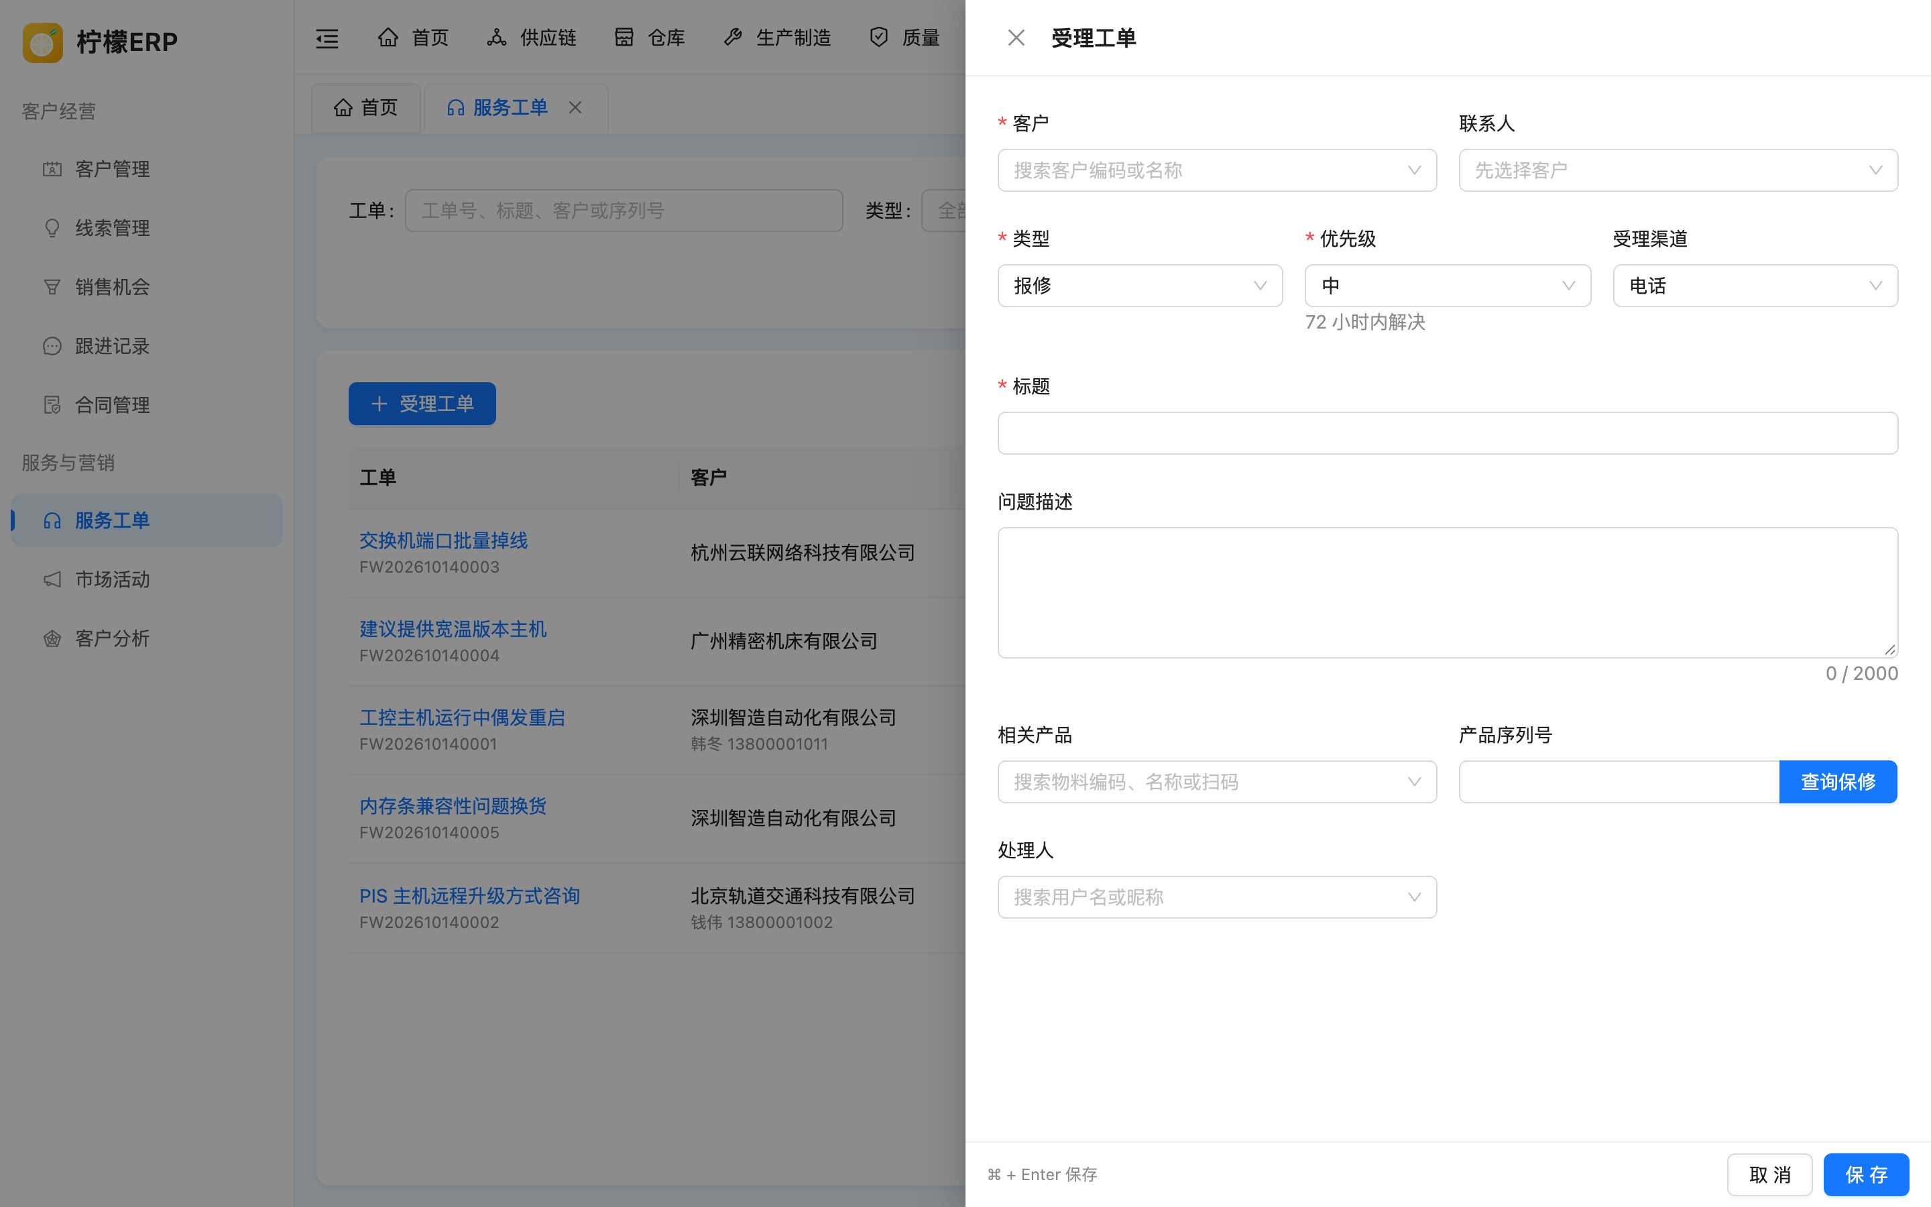
Task: Open the 受理渠道 dropdown showing 电话
Action: tap(1755, 286)
